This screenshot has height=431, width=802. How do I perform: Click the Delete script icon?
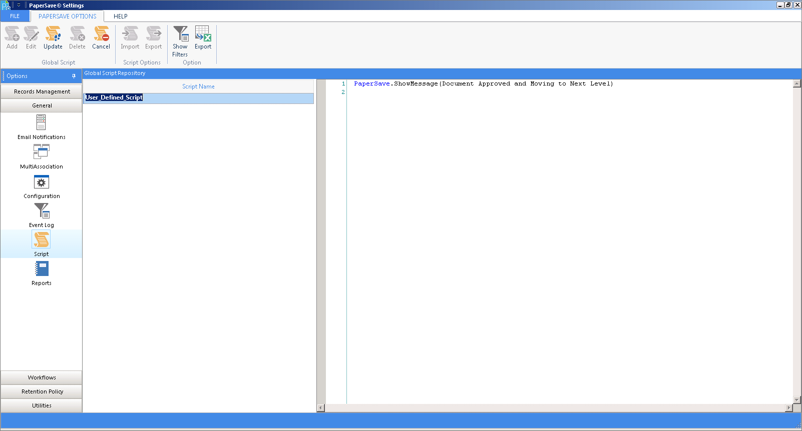[x=77, y=38]
